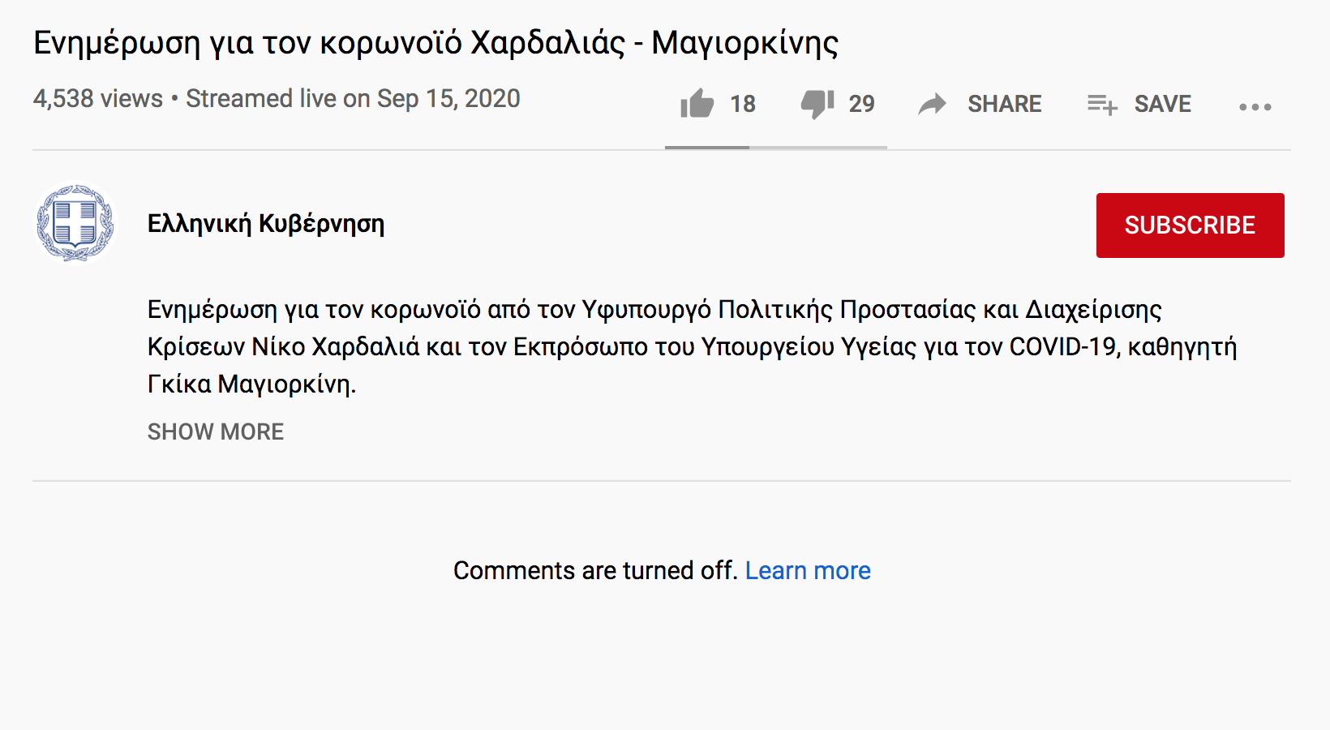This screenshot has width=1330, height=730.
Task: Click the Ελληνική Κυβέρνηση channel name
Action: [266, 224]
